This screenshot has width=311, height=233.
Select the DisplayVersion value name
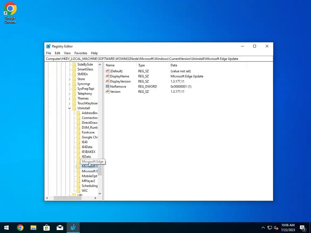point(120,81)
